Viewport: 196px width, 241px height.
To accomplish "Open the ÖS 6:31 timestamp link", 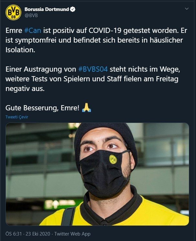I will click(14, 234).
